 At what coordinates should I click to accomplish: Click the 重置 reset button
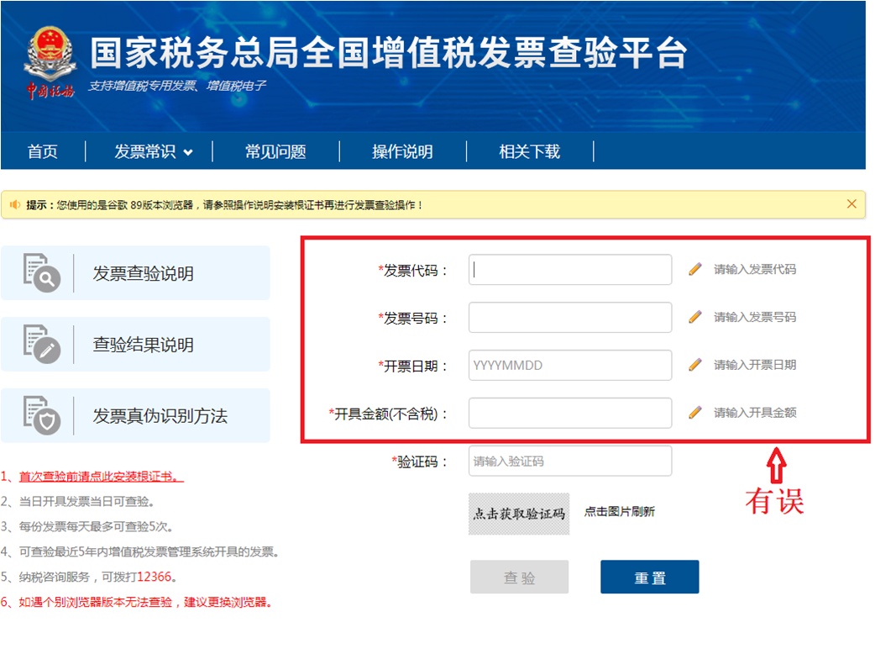tap(649, 577)
